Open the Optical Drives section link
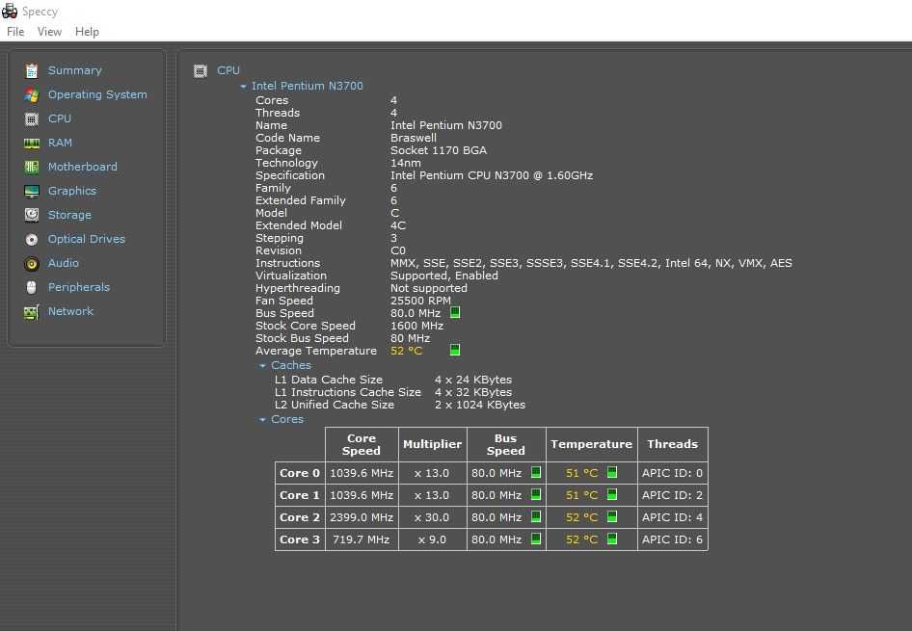Screen dimensions: 912x631 (86, 239)
